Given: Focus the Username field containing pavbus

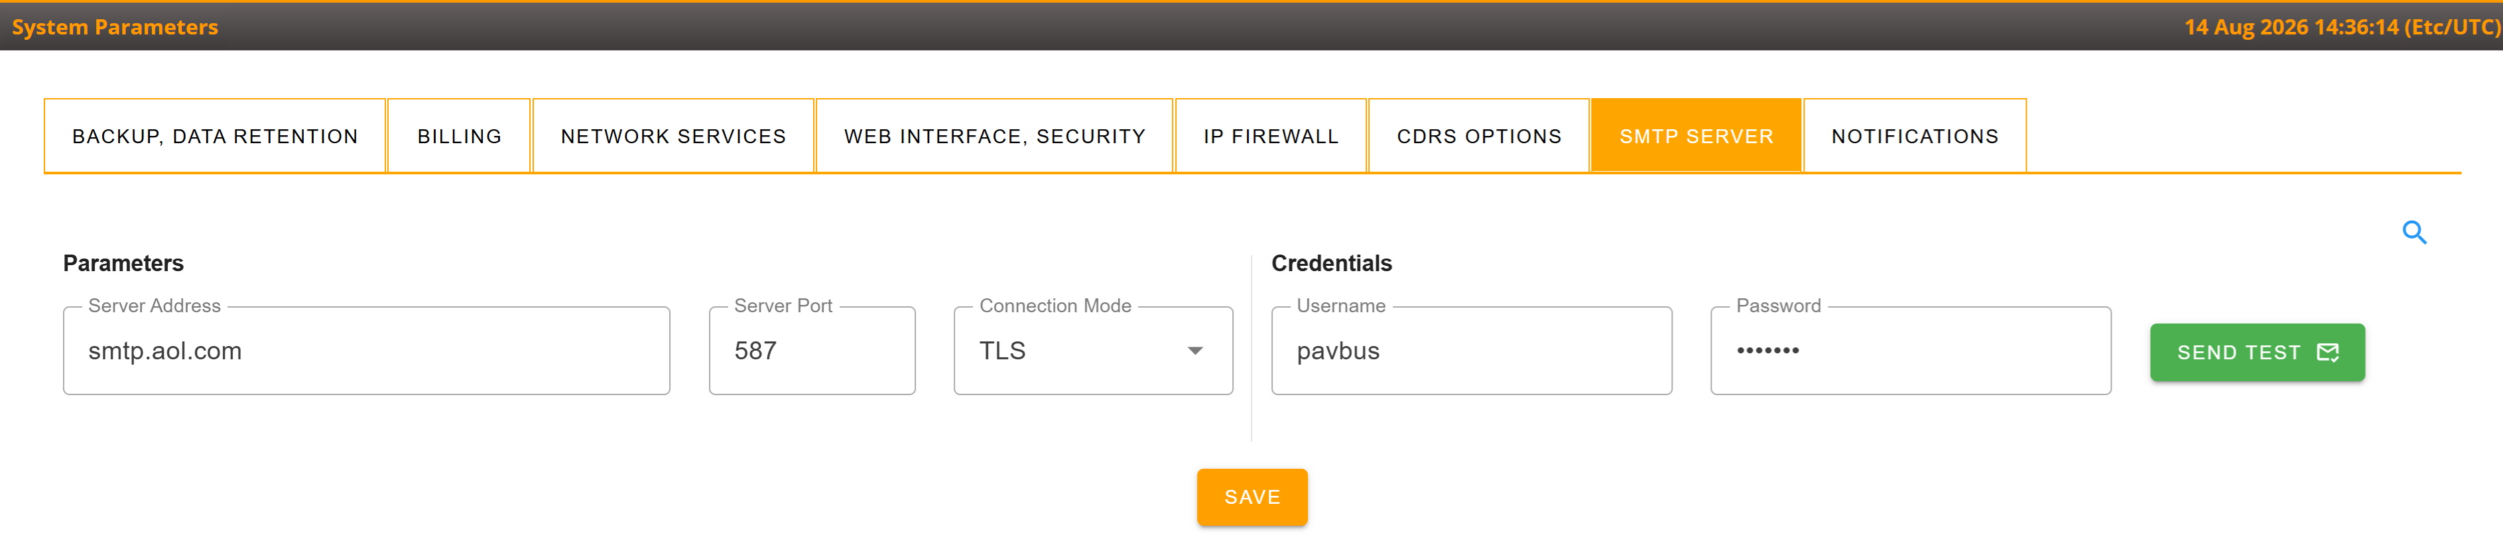Looking at the screenshot, I should click(1471, 351).
